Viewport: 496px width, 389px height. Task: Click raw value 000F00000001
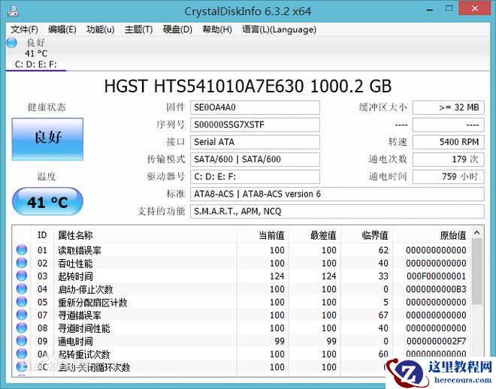pyautogui.click(x=436, y=276)
